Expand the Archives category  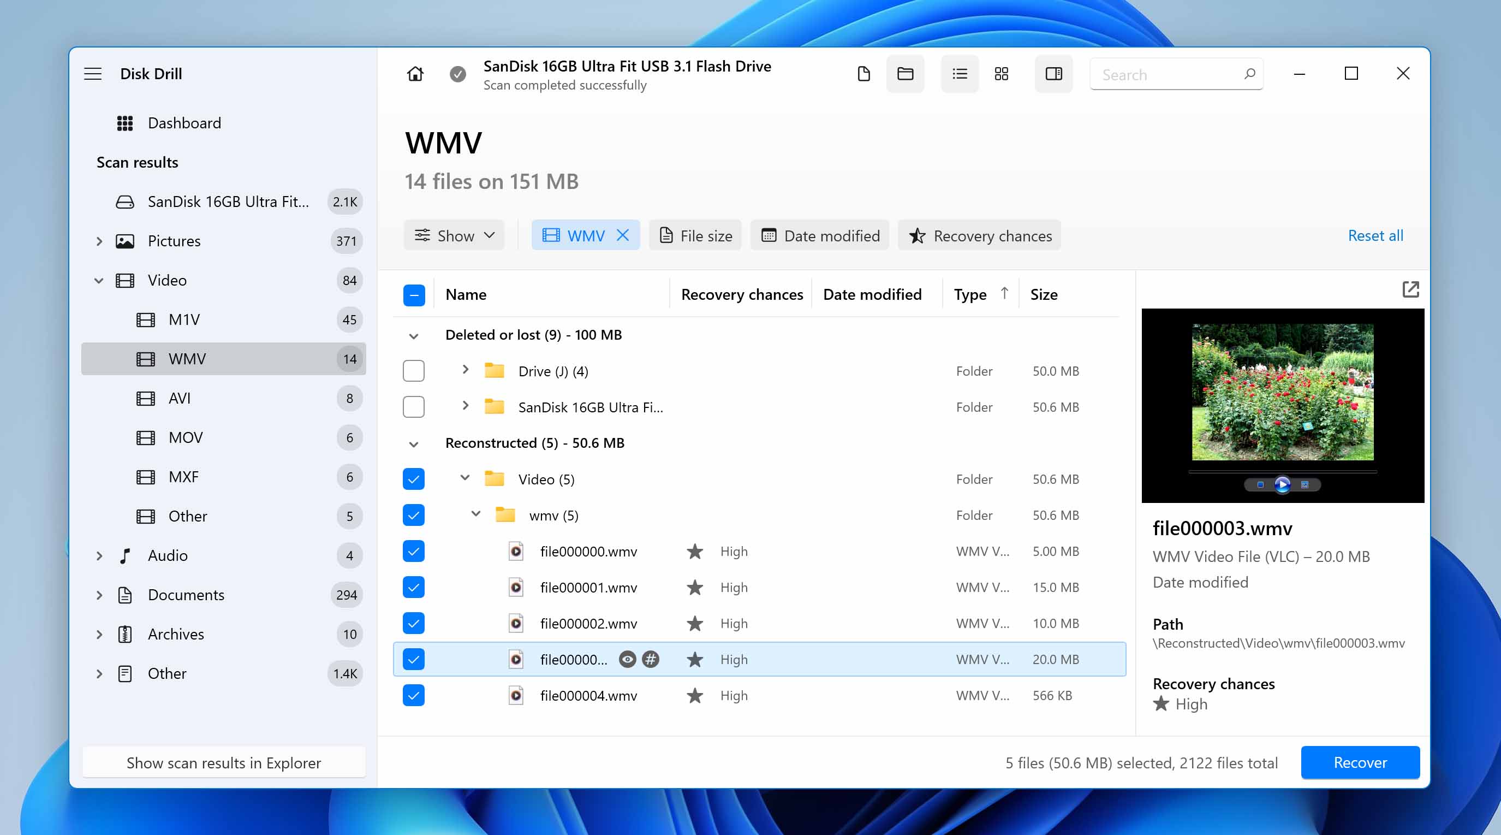point(99,635)
